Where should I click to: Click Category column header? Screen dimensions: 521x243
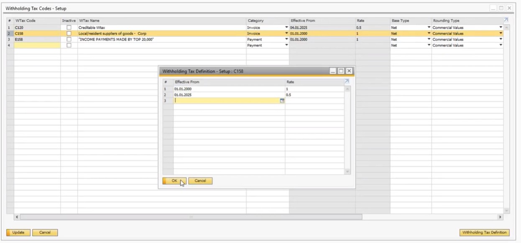click(268, 20)
